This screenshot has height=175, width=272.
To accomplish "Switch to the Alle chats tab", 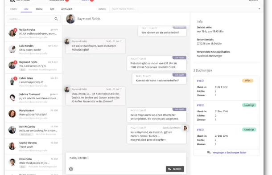I will (26, 9).
